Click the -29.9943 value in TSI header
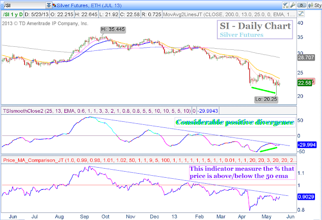The width and height of the screenshot is (322, 220). (208, 111)
